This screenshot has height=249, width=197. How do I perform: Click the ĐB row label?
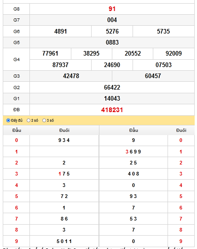(x=17, y=110)
